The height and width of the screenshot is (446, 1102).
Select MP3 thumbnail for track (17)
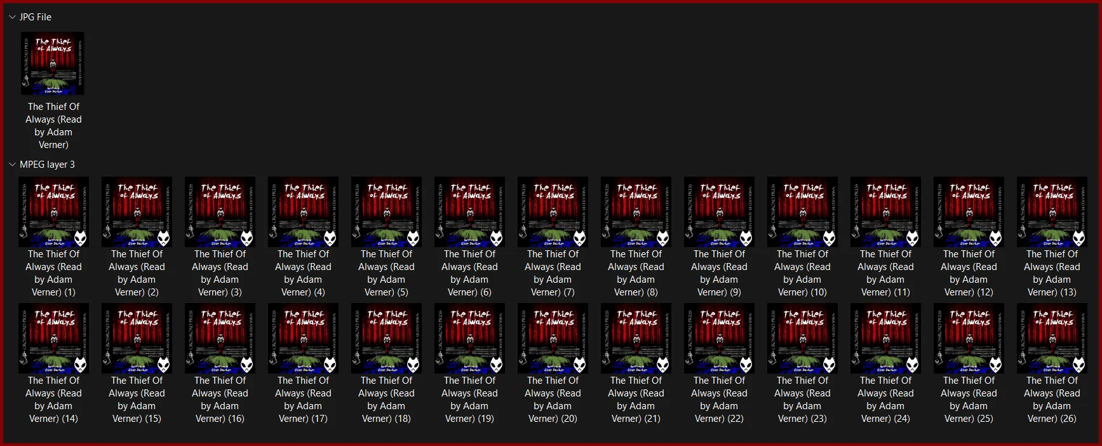pos(303,338)
